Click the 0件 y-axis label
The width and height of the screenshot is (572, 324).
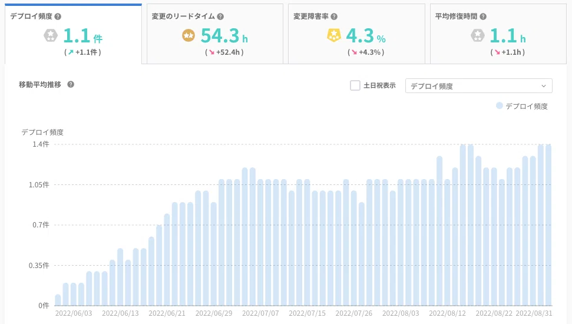click(x=44, y=305)
